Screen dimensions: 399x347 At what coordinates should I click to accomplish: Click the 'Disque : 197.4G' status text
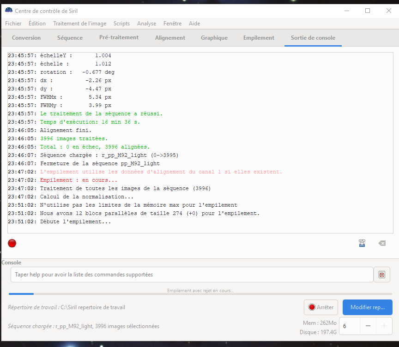[318, 332]
